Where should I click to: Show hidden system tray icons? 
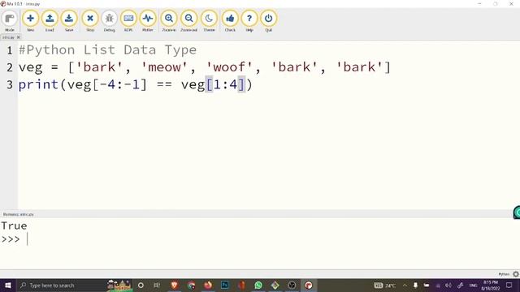coord(405,285)
